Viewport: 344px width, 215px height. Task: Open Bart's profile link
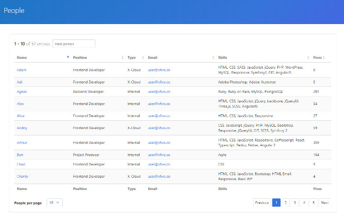20,155
